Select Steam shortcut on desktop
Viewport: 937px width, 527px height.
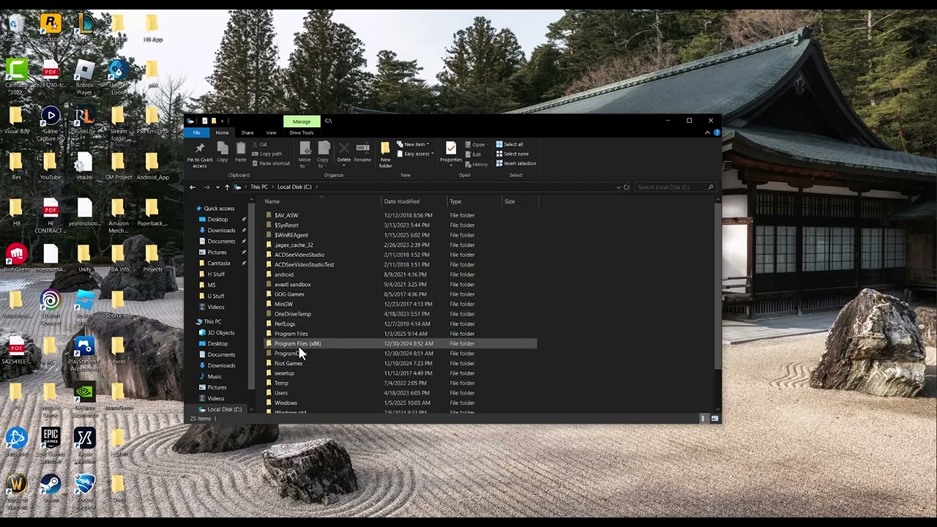[x=51, y=488]
